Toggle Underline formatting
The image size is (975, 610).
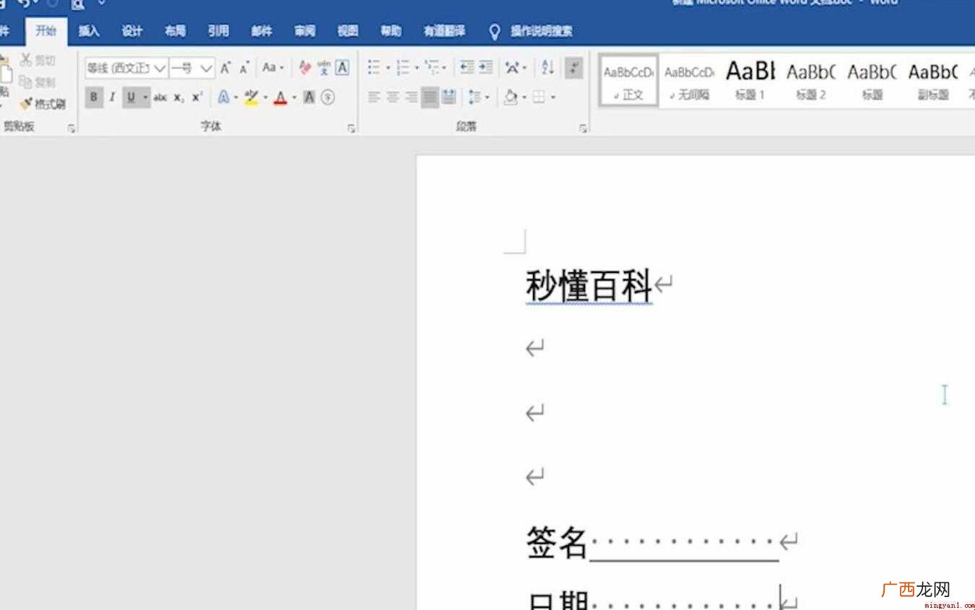131,97
